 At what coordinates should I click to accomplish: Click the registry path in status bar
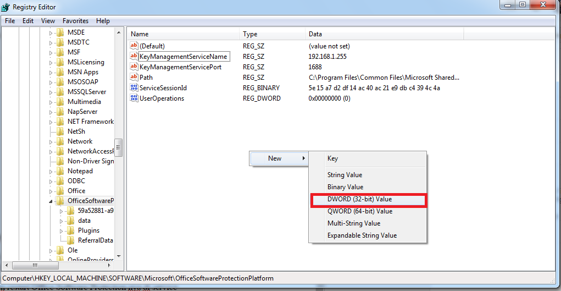[x=138, y=278]
